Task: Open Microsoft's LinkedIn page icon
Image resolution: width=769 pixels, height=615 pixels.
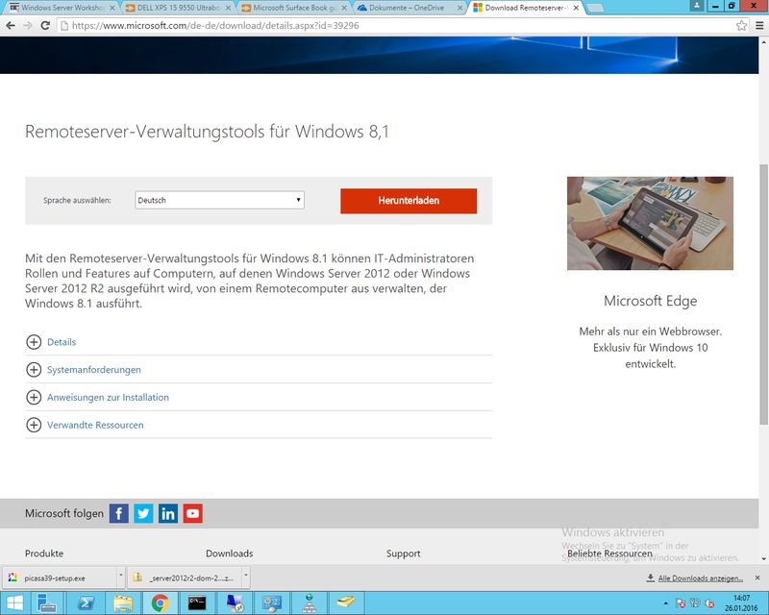Action: click(167, 513)
